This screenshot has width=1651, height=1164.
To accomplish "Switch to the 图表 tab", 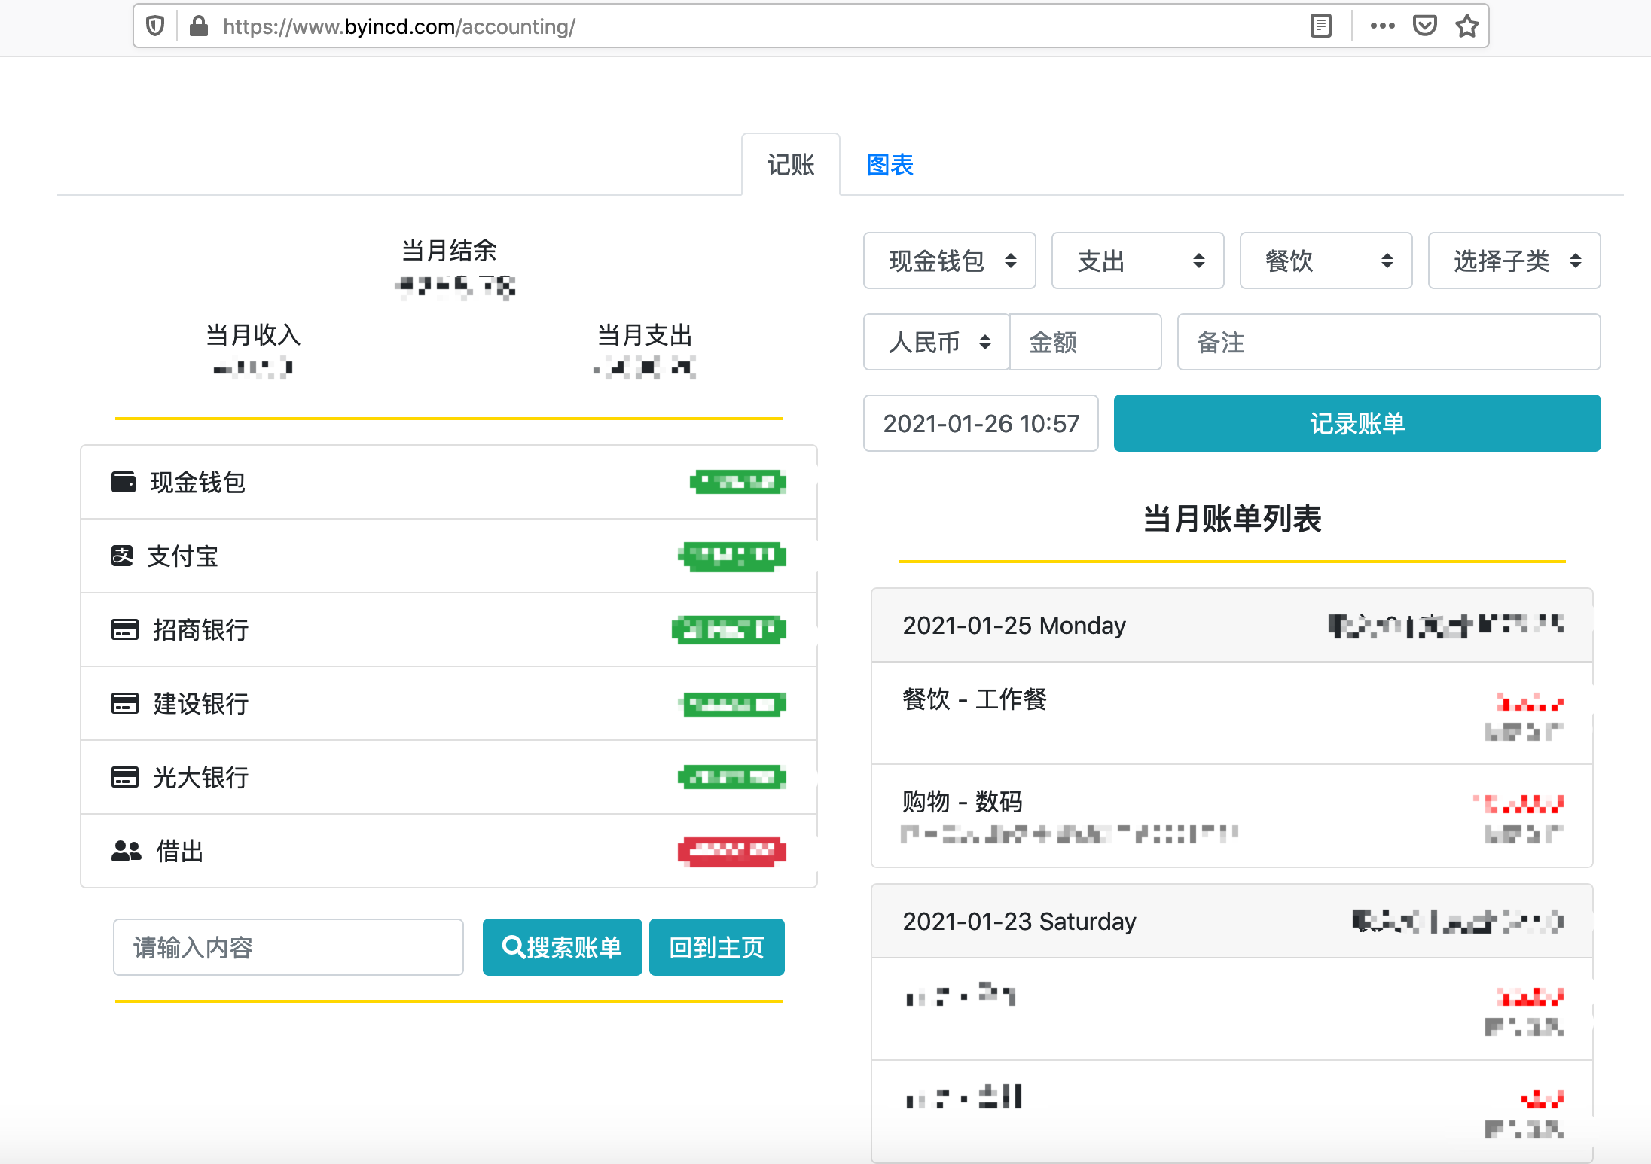I will (890, 165).
